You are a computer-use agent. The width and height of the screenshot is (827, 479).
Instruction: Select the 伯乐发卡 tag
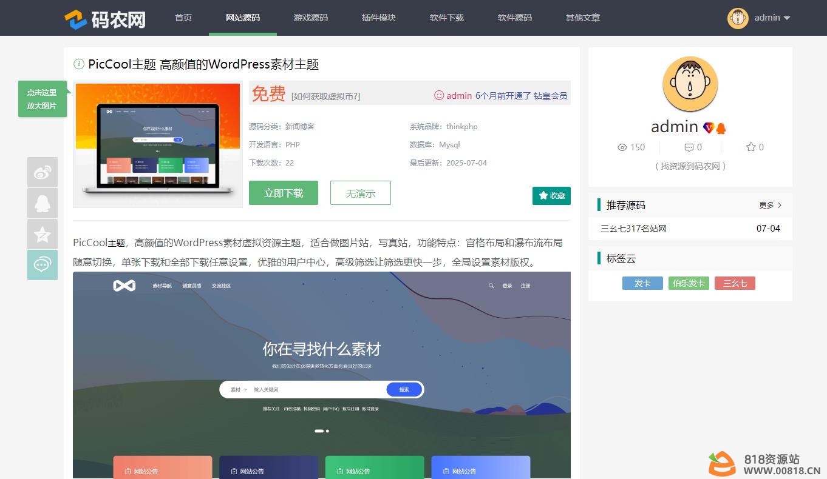coord(689,283)
